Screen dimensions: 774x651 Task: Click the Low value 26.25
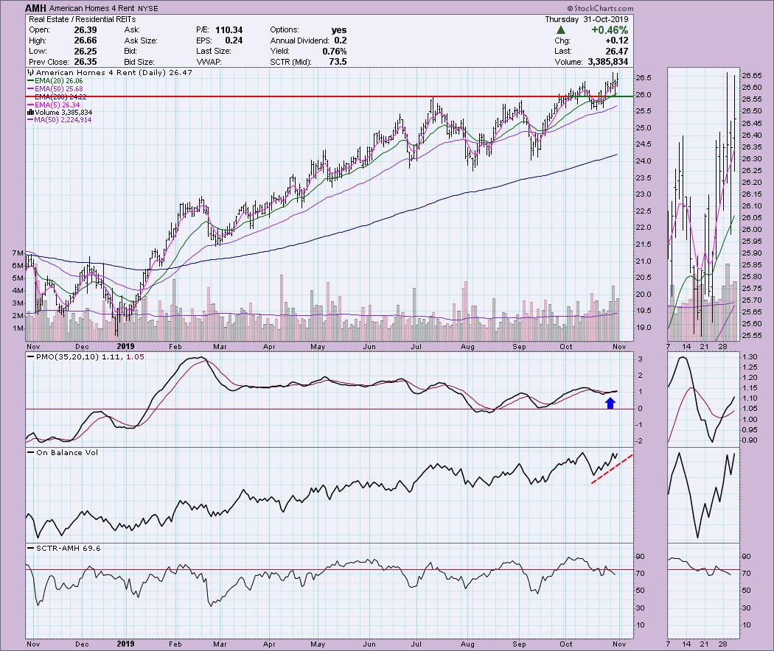pos(86,52)
